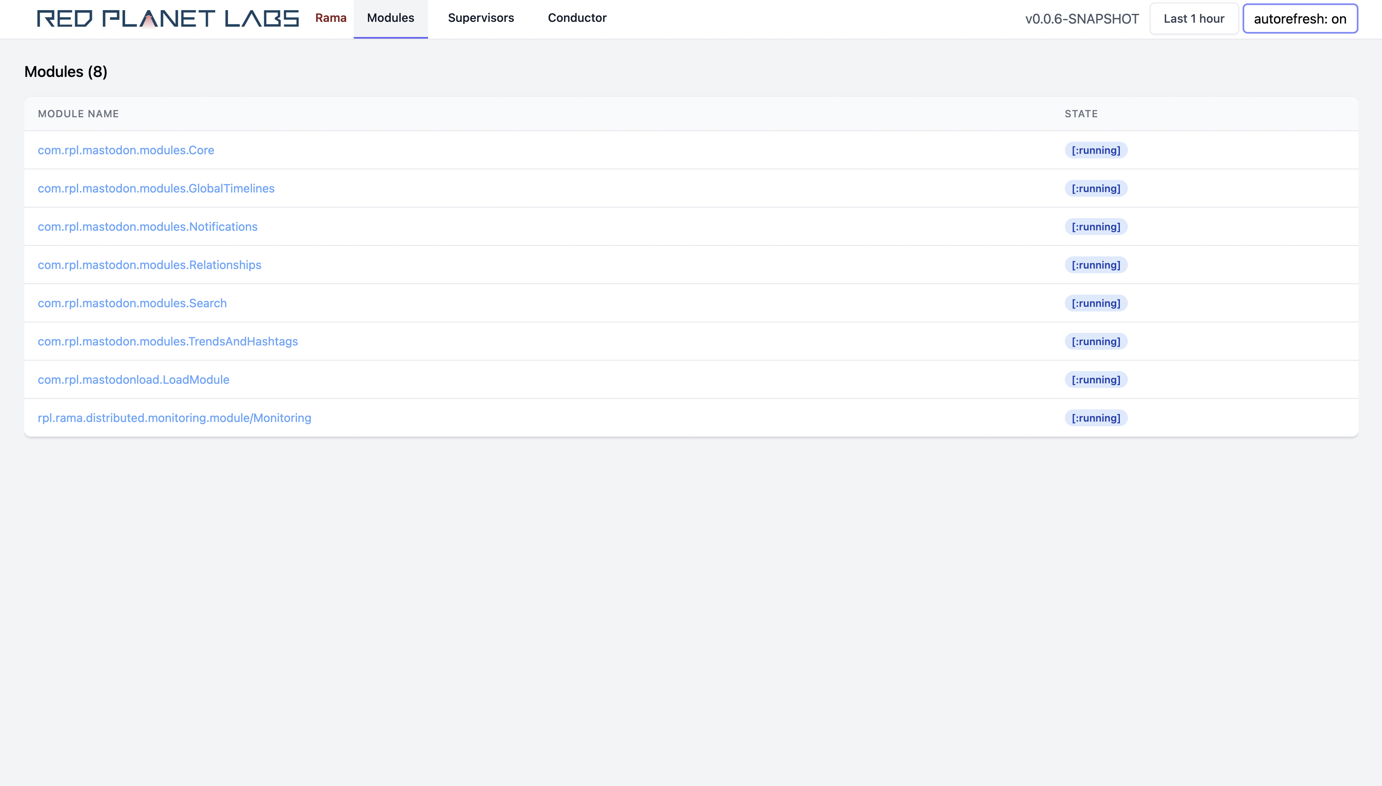
Task: Toggle the autorefresh on button
Action: point(1300,19)
